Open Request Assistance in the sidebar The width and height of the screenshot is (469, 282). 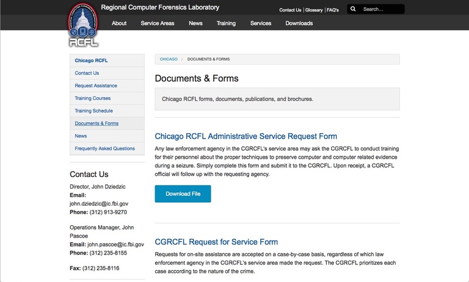(107, 85)
